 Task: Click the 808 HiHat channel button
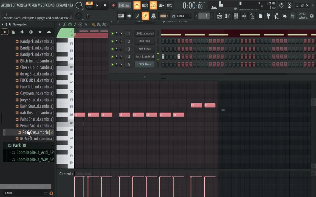[x=145, y=49]
